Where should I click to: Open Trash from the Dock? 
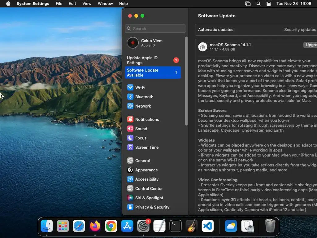click(270, 226)
